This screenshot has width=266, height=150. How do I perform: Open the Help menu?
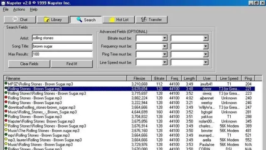(x=34, y=10)
